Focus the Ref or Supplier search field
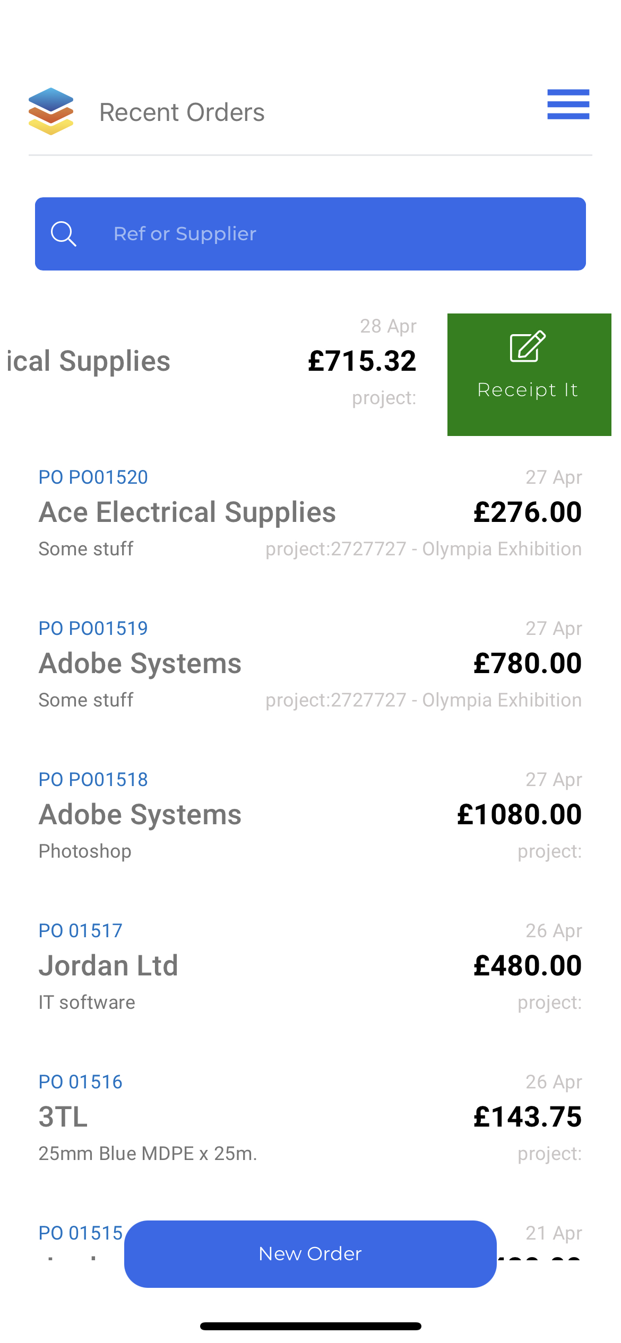Screen dimensions: 621x1343 coord(310,234)
